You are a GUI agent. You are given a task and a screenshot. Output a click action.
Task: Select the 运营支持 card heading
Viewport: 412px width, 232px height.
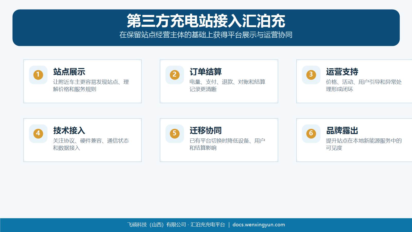click(x=342, y=72)
